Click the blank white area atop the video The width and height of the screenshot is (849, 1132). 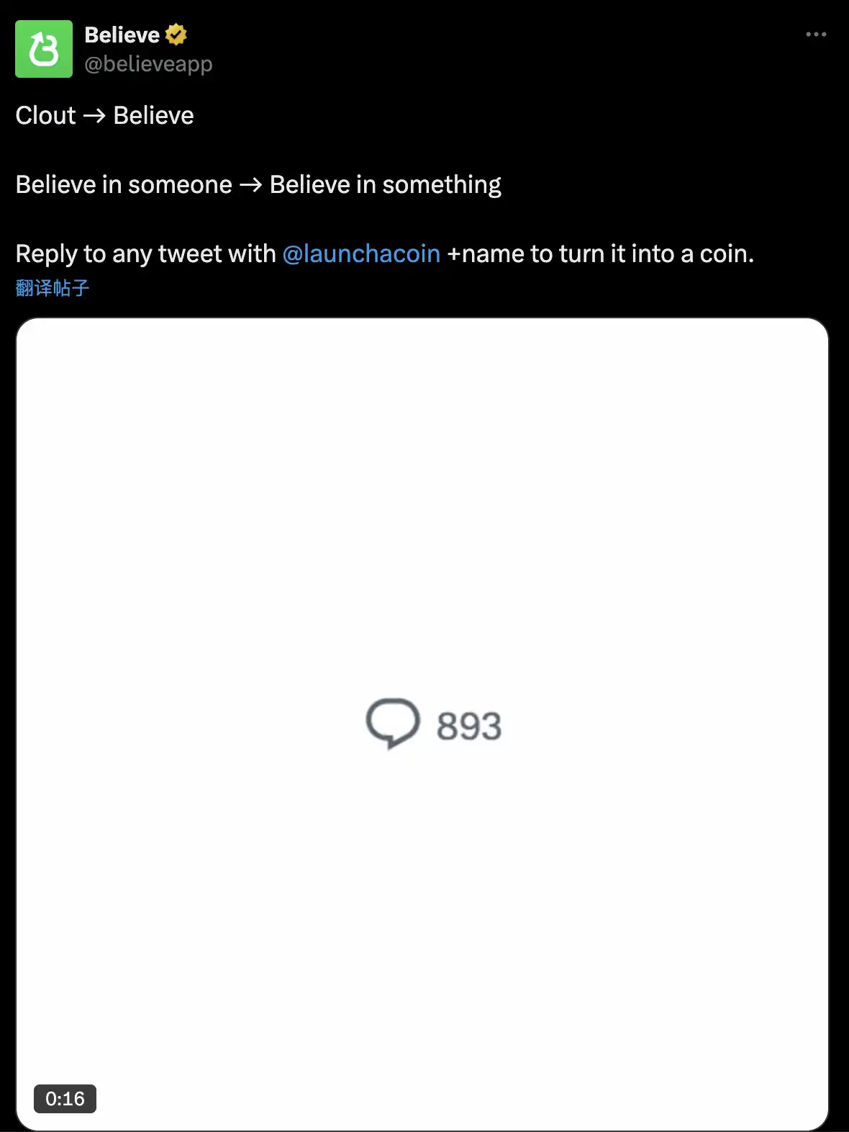422,432
